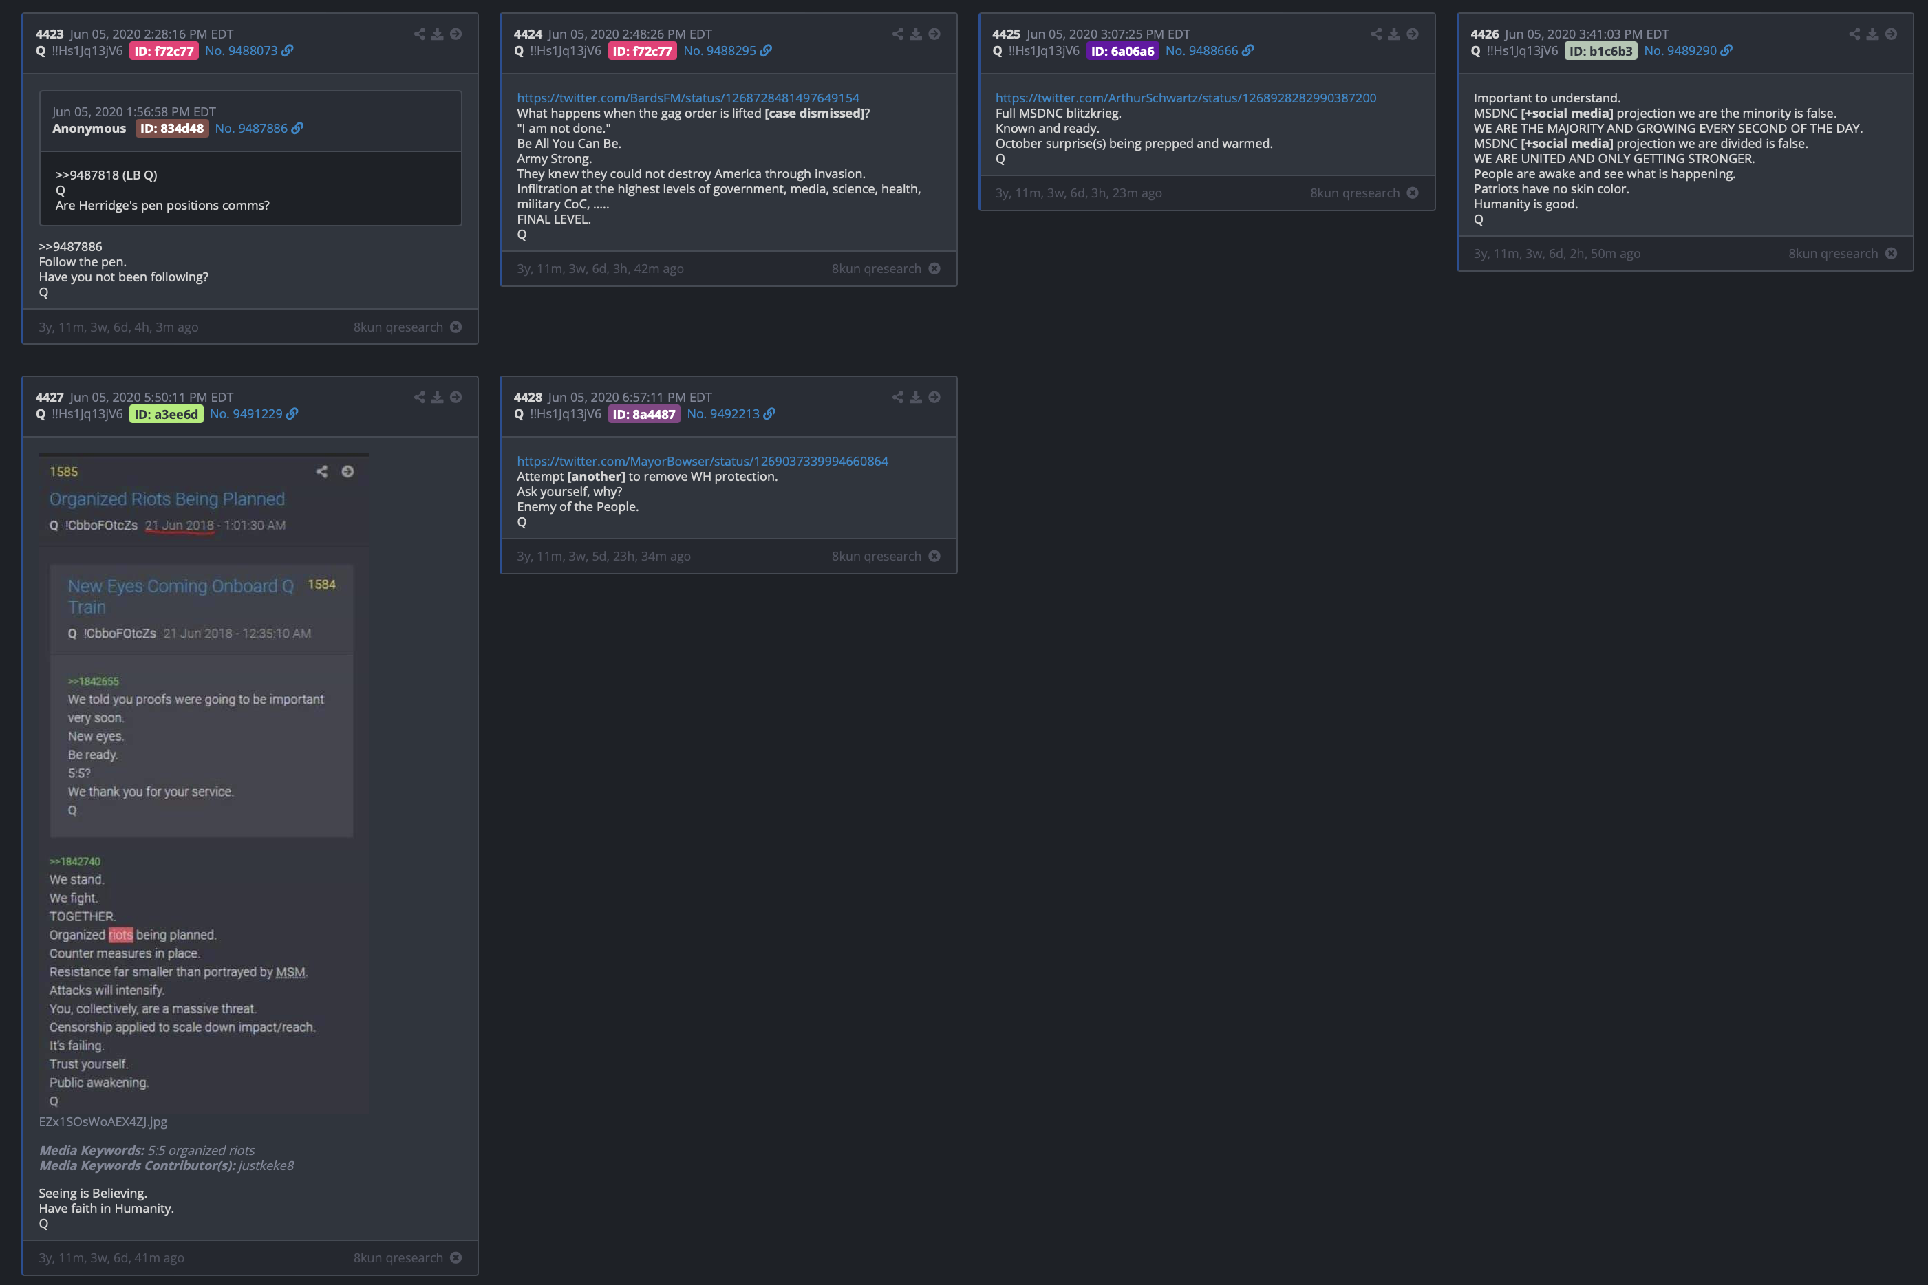Click pink ID: f72c77 badge on post 4424
This screenshot has height=1285, width=1928.
tap(643, 51)
